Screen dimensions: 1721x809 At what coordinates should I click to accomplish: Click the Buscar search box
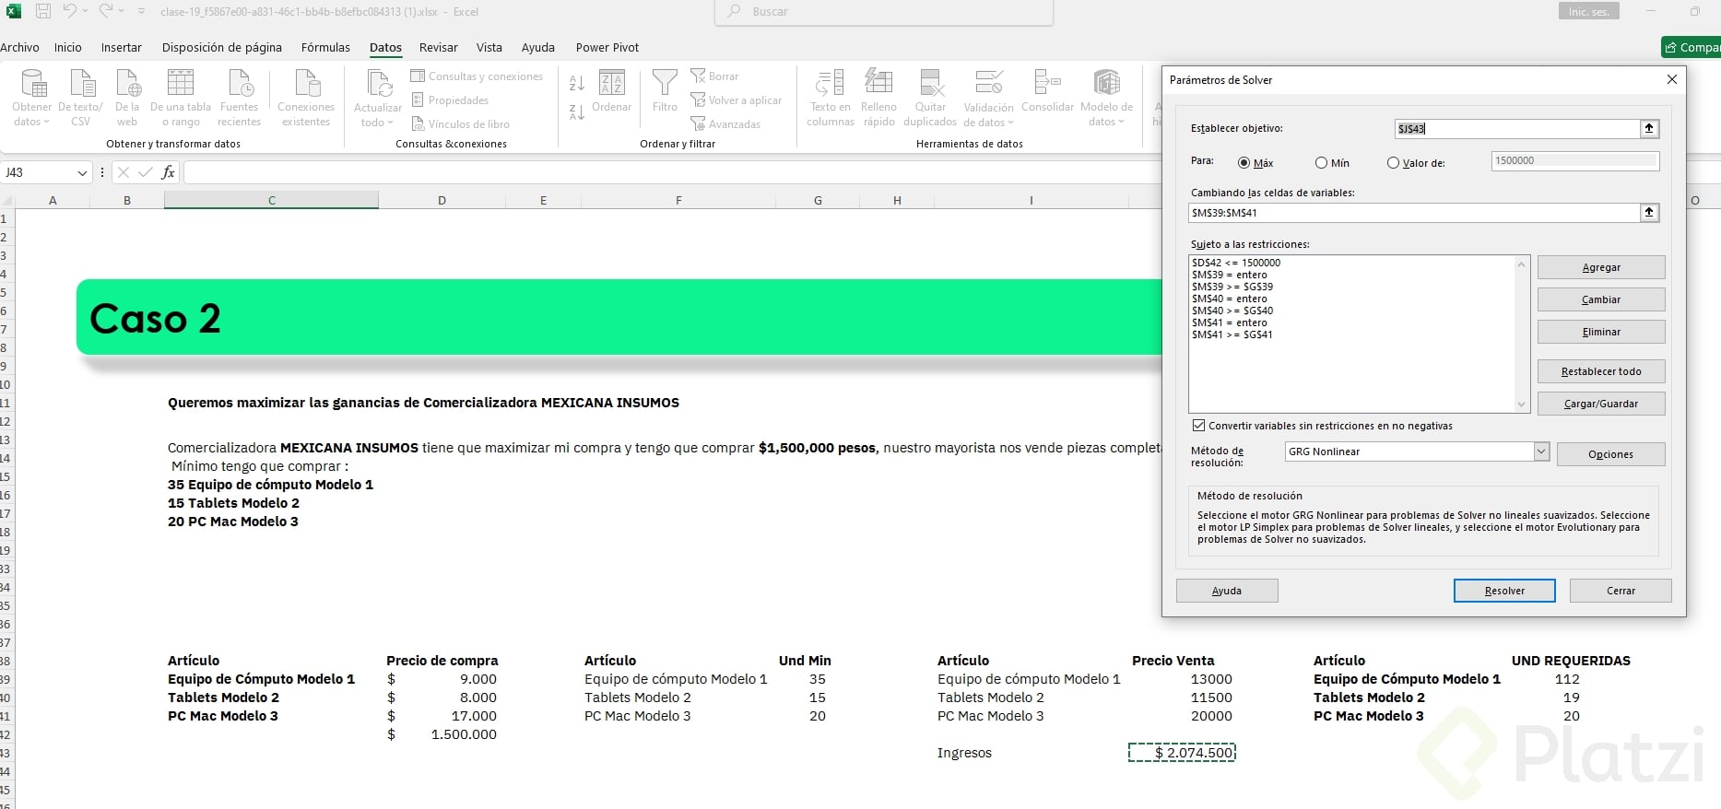pyautogui.click(x=884, y=12)
